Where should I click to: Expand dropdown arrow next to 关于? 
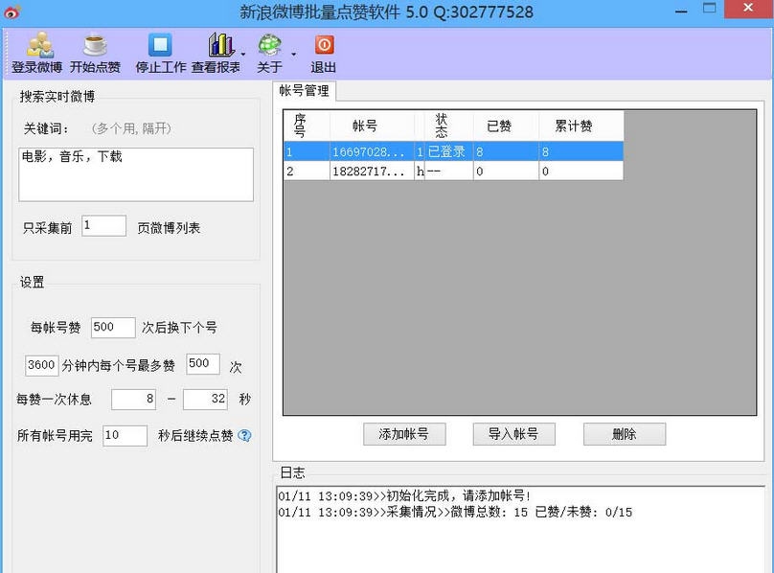pyautogui.click(x=293, y=54)
